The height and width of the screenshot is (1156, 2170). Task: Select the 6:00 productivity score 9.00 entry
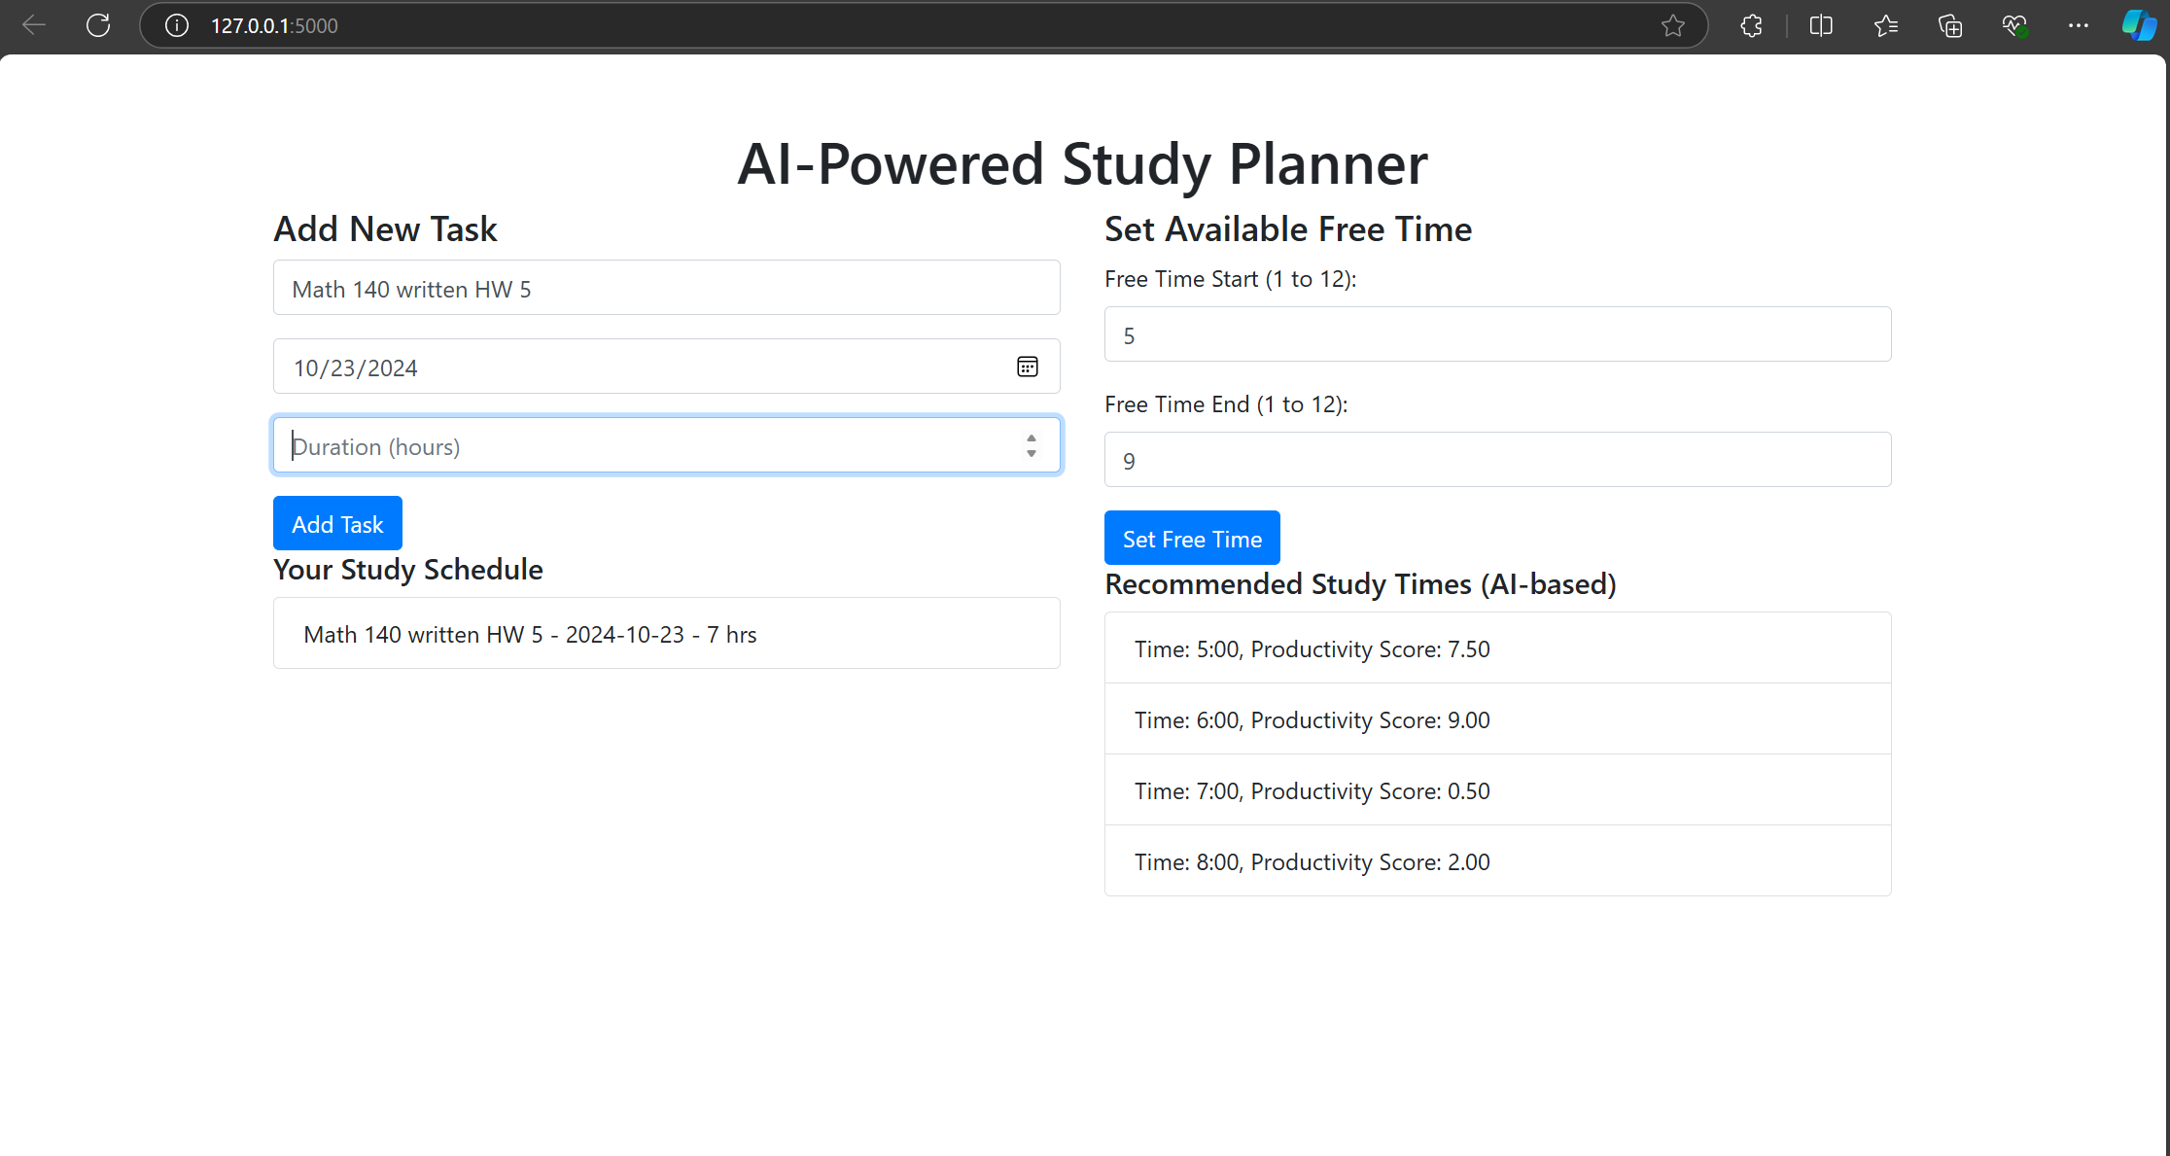pyautogui.click(x=1497, y=719)
